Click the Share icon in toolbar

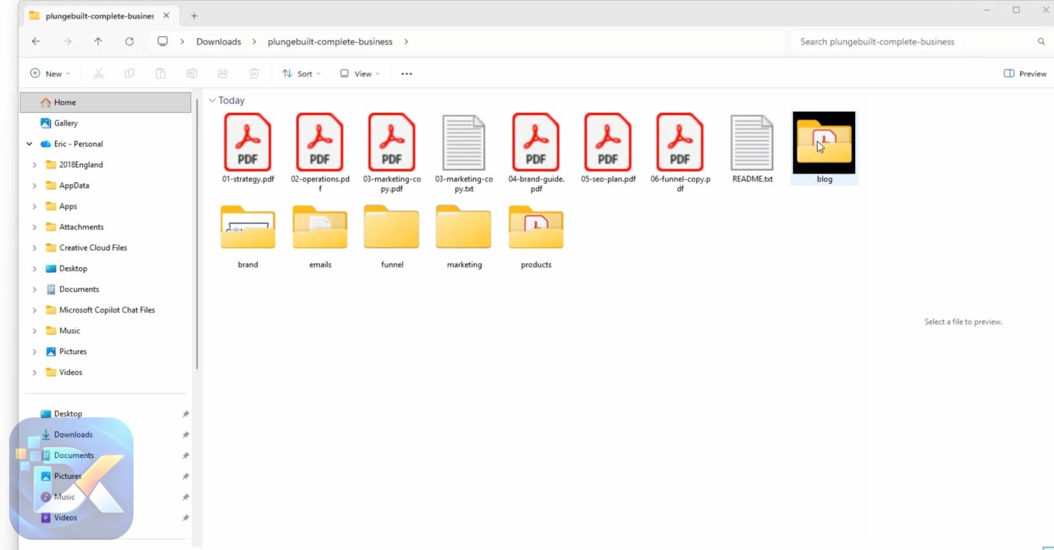[x=223, y=74]
